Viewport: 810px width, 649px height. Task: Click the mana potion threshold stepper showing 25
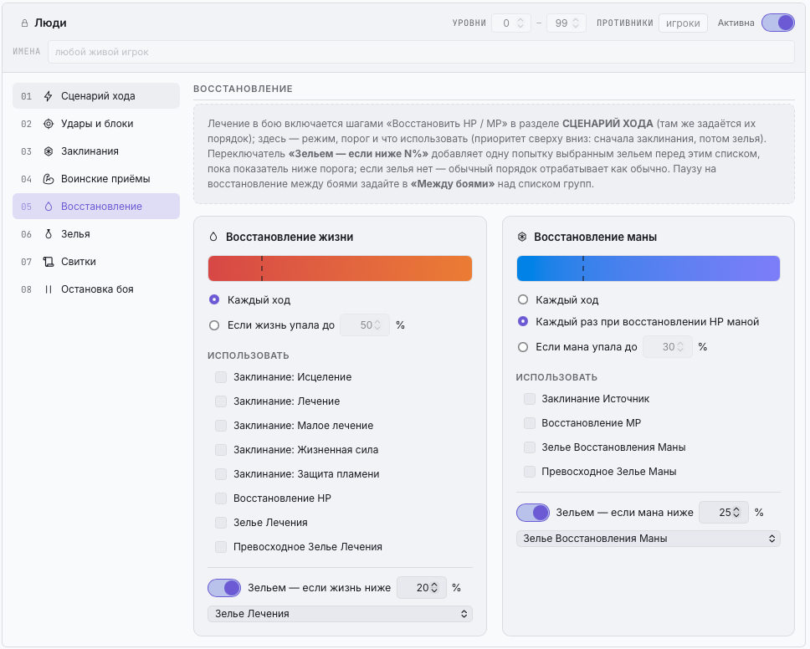click(x=724, y=513)
